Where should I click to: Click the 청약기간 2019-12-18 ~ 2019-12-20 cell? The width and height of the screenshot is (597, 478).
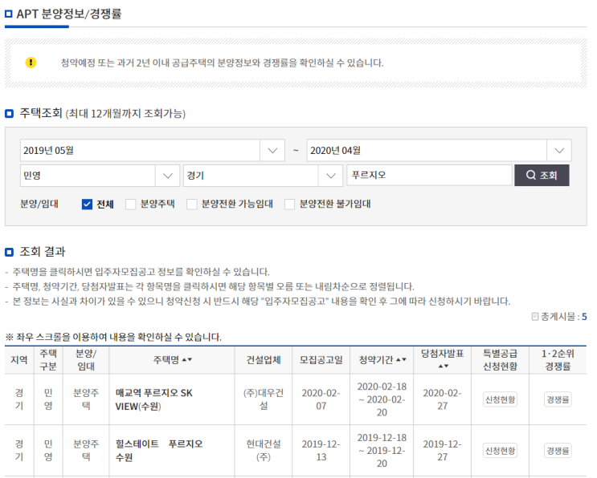click(x=382, y=450)
